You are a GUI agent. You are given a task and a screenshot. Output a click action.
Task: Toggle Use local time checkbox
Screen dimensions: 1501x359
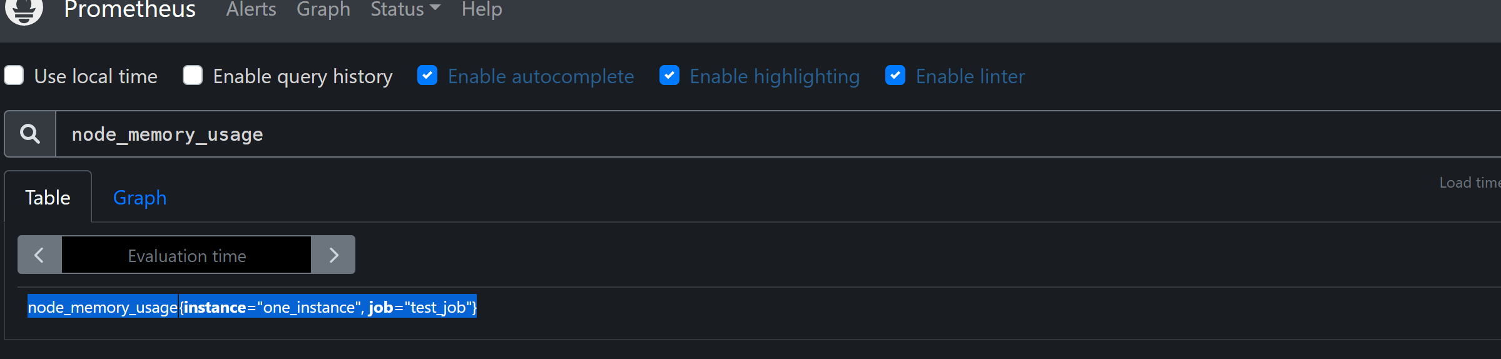tap(14, 76)
